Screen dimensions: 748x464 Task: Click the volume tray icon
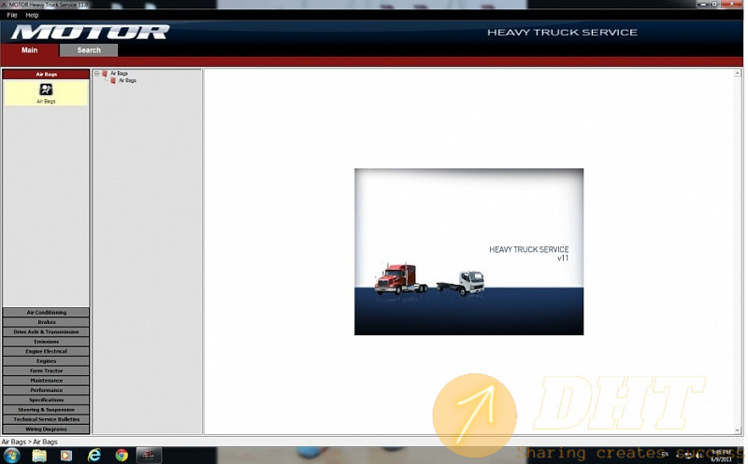click(x=698, y=456)
